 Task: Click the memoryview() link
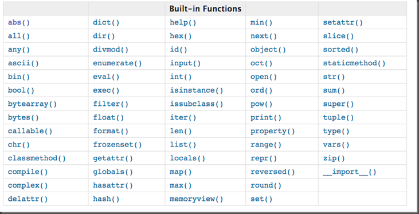197,199
